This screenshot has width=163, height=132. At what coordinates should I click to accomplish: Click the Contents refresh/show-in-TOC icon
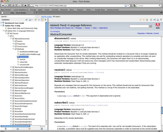(27, 20)
